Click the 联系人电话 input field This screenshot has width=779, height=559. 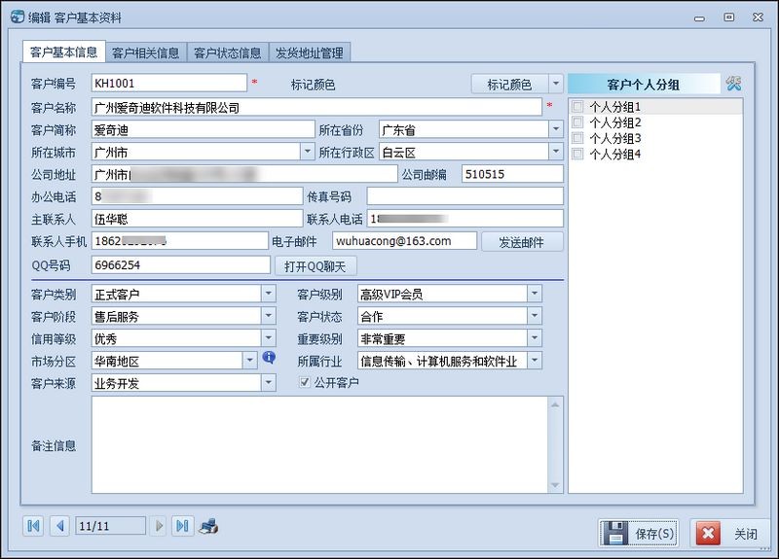465,219
